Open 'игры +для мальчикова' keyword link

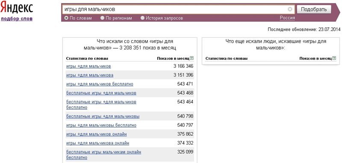[90, 75]
